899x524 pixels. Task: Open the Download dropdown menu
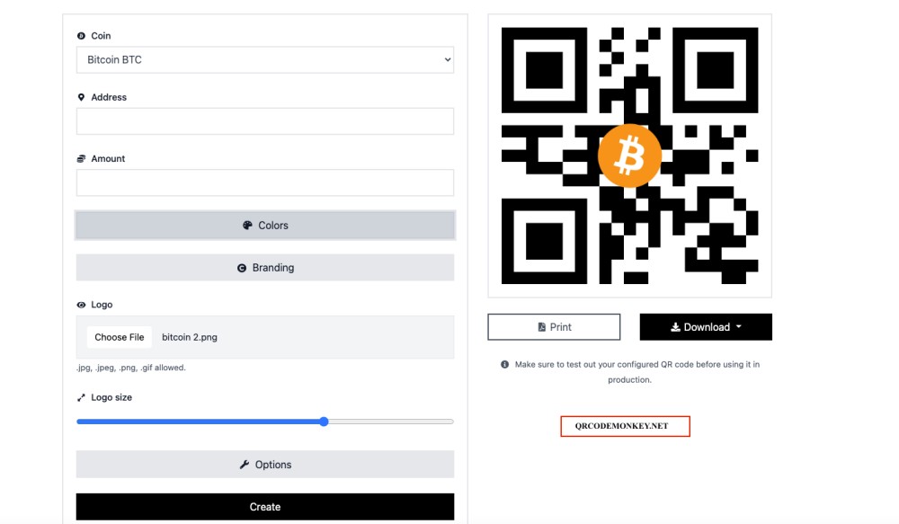tap(706, 327)
